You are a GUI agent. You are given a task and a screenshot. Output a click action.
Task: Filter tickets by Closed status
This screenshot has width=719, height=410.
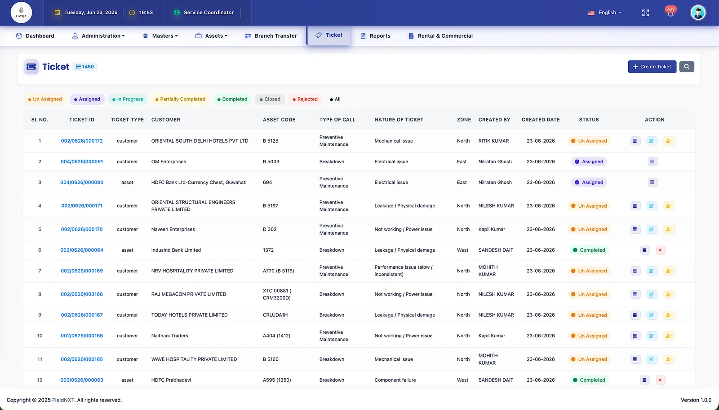270,99
